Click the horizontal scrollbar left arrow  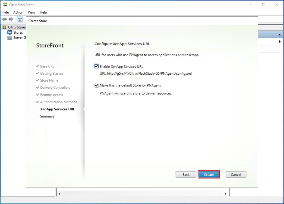(x=59, y=194)
